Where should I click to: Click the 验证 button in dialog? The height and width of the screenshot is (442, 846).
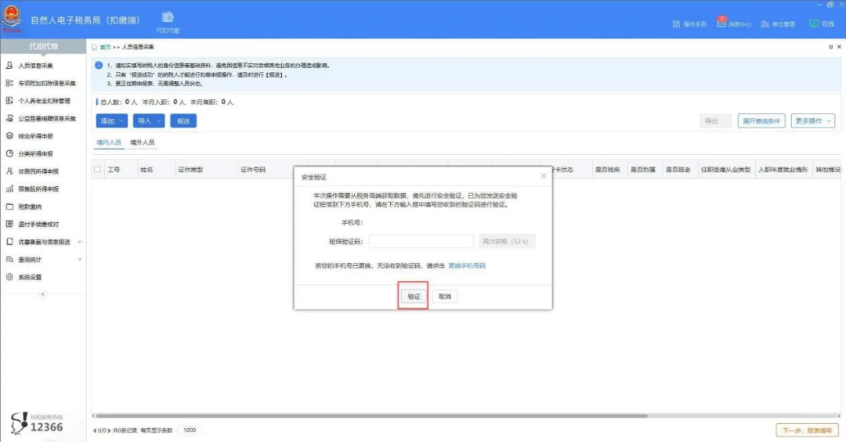(414, 296)
